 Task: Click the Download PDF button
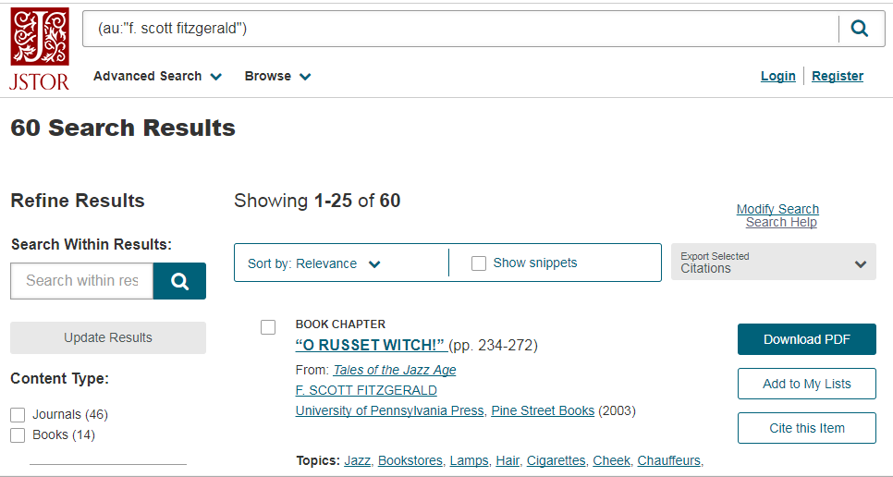click(x=806, y=339)
